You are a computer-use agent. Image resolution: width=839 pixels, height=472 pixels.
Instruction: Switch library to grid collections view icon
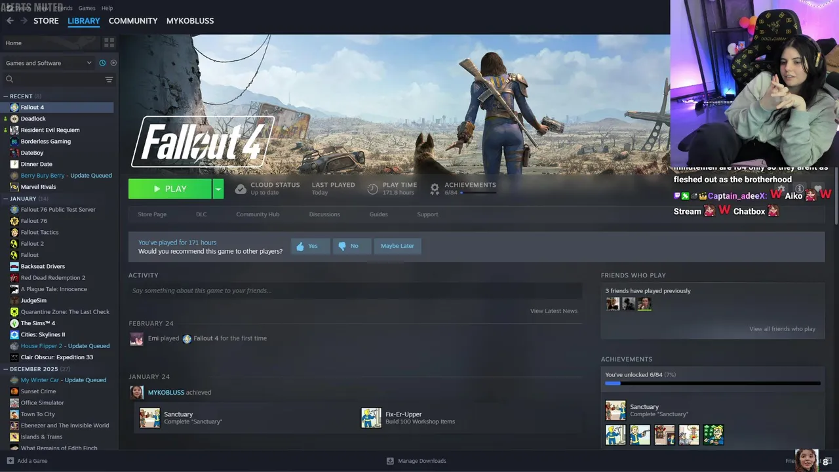(109, 43)
